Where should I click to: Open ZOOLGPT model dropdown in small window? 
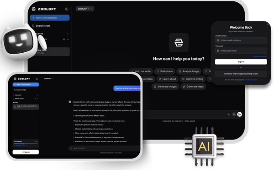[49, 79]
